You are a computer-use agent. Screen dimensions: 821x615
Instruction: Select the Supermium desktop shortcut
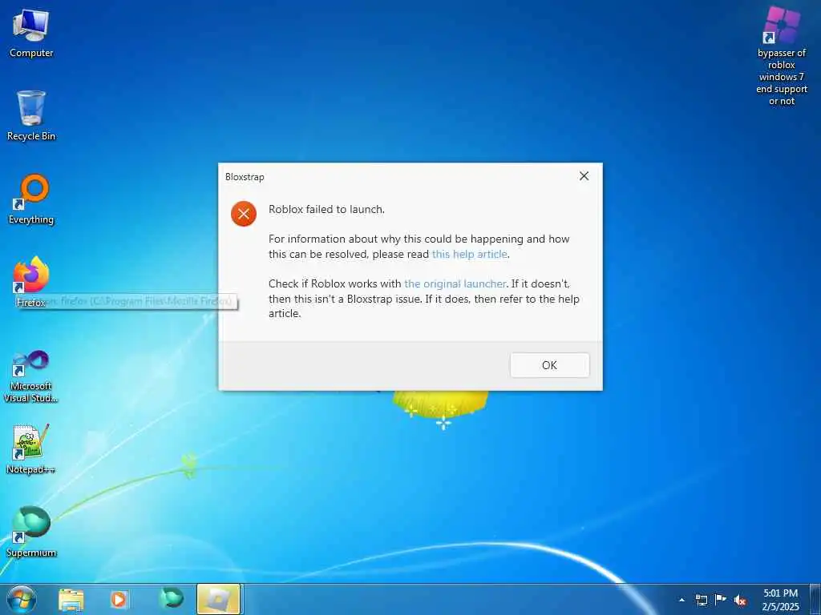pyautogui.click(x=31, y=532)
